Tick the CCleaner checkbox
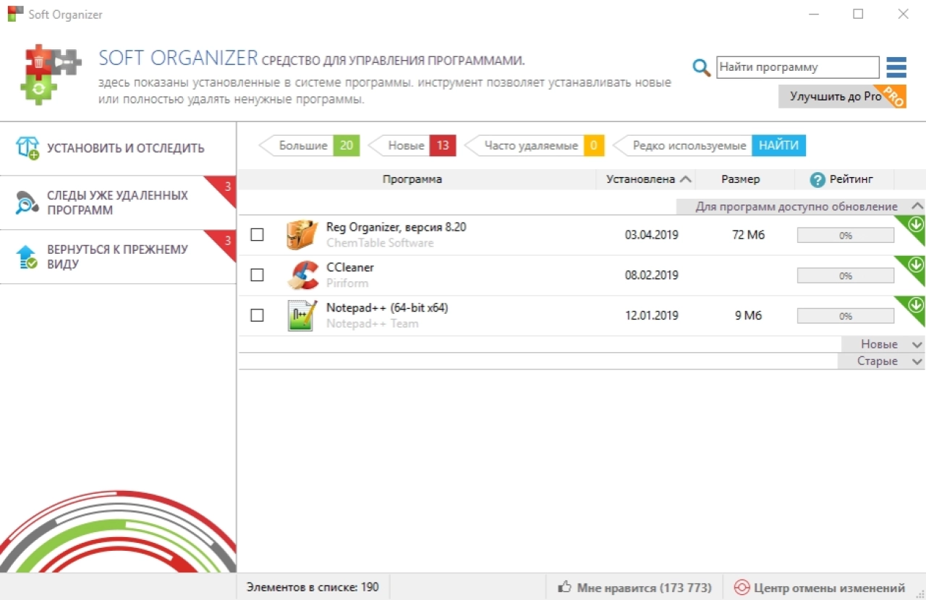Screen dimensions: 926x600 pos(257,275)
